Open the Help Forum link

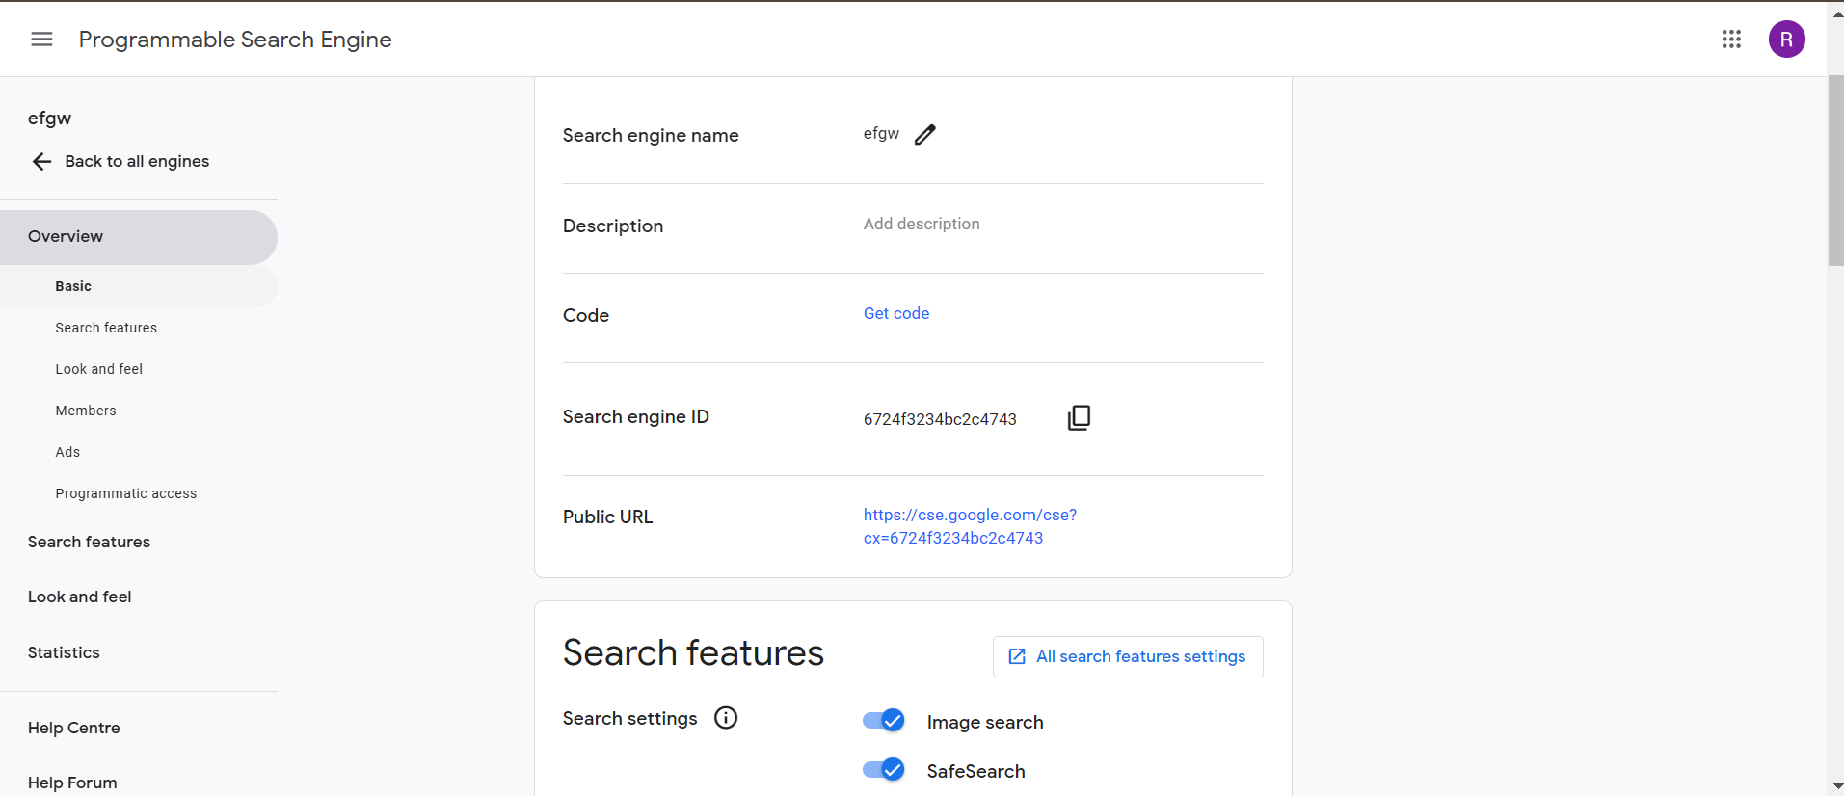pos(72,783)
